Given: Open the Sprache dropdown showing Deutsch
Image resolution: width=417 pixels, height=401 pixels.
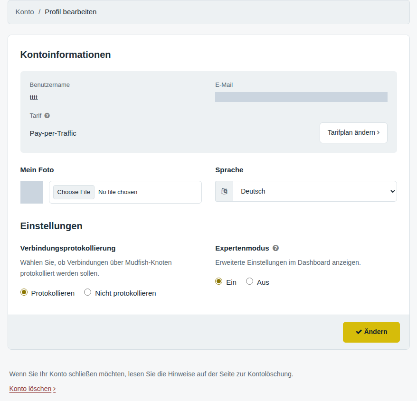Looking at the screenshot, I should (x=315, y=191).
